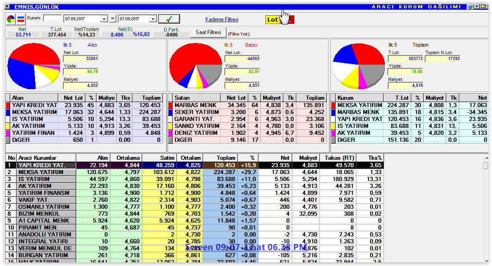Sort by the Alim column header
Viewport: 492px width, 266px height.
point(93,157)
